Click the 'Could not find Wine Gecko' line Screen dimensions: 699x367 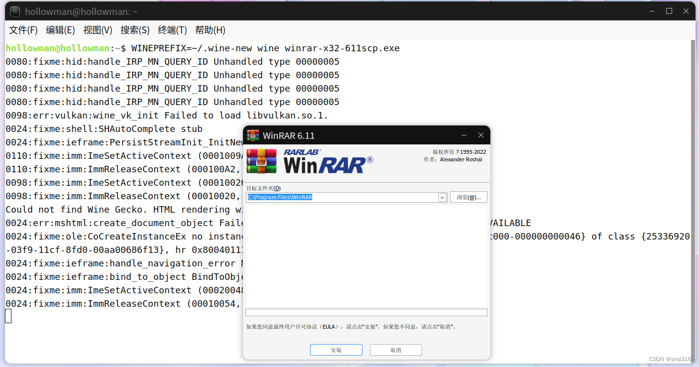click(x=124, y=210)
